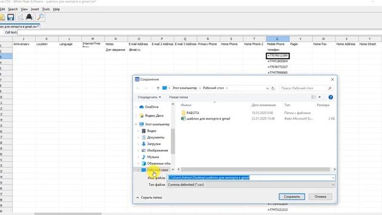This screenshot has width=382, height=215.
Task: Click the Рабочий стол breadcrumb
Action: point(213,88)
